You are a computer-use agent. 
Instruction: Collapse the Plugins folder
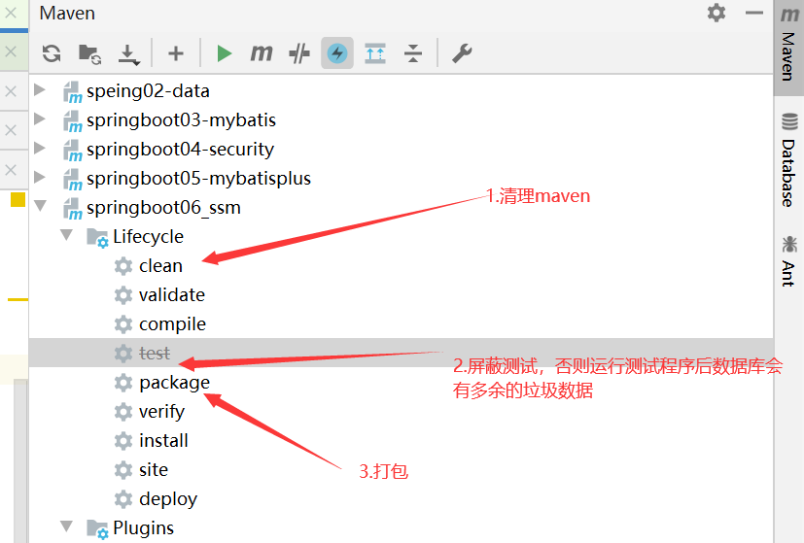67,526
